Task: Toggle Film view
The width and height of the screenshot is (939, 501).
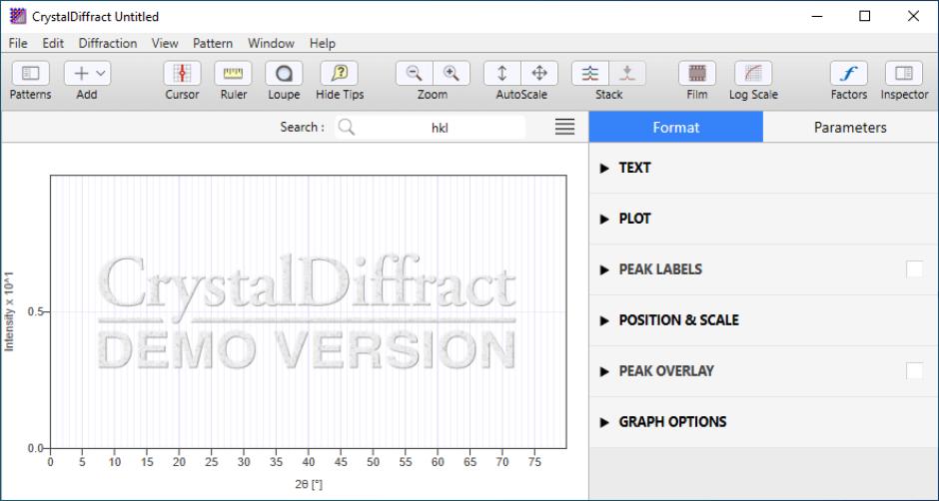Action: coord(697,74)
